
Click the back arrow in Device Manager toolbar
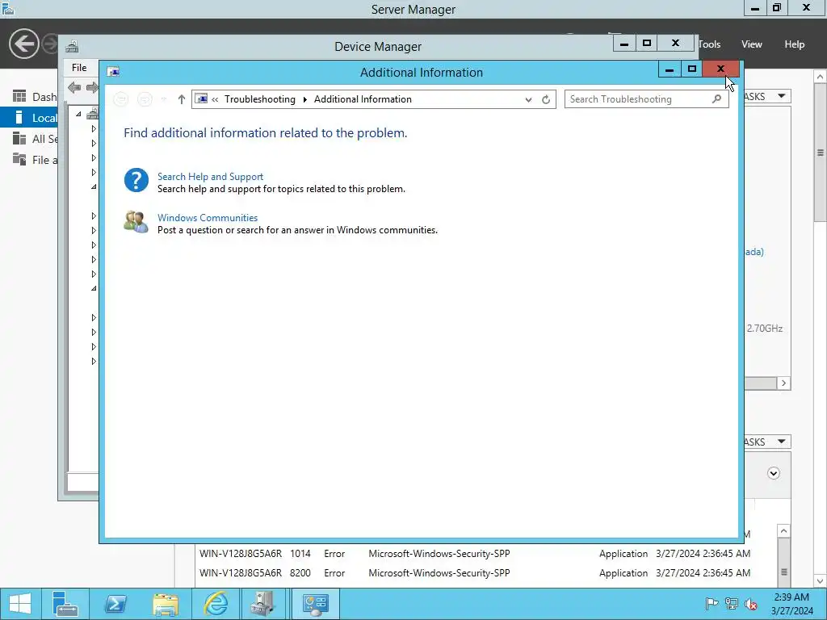click(74, 87)
